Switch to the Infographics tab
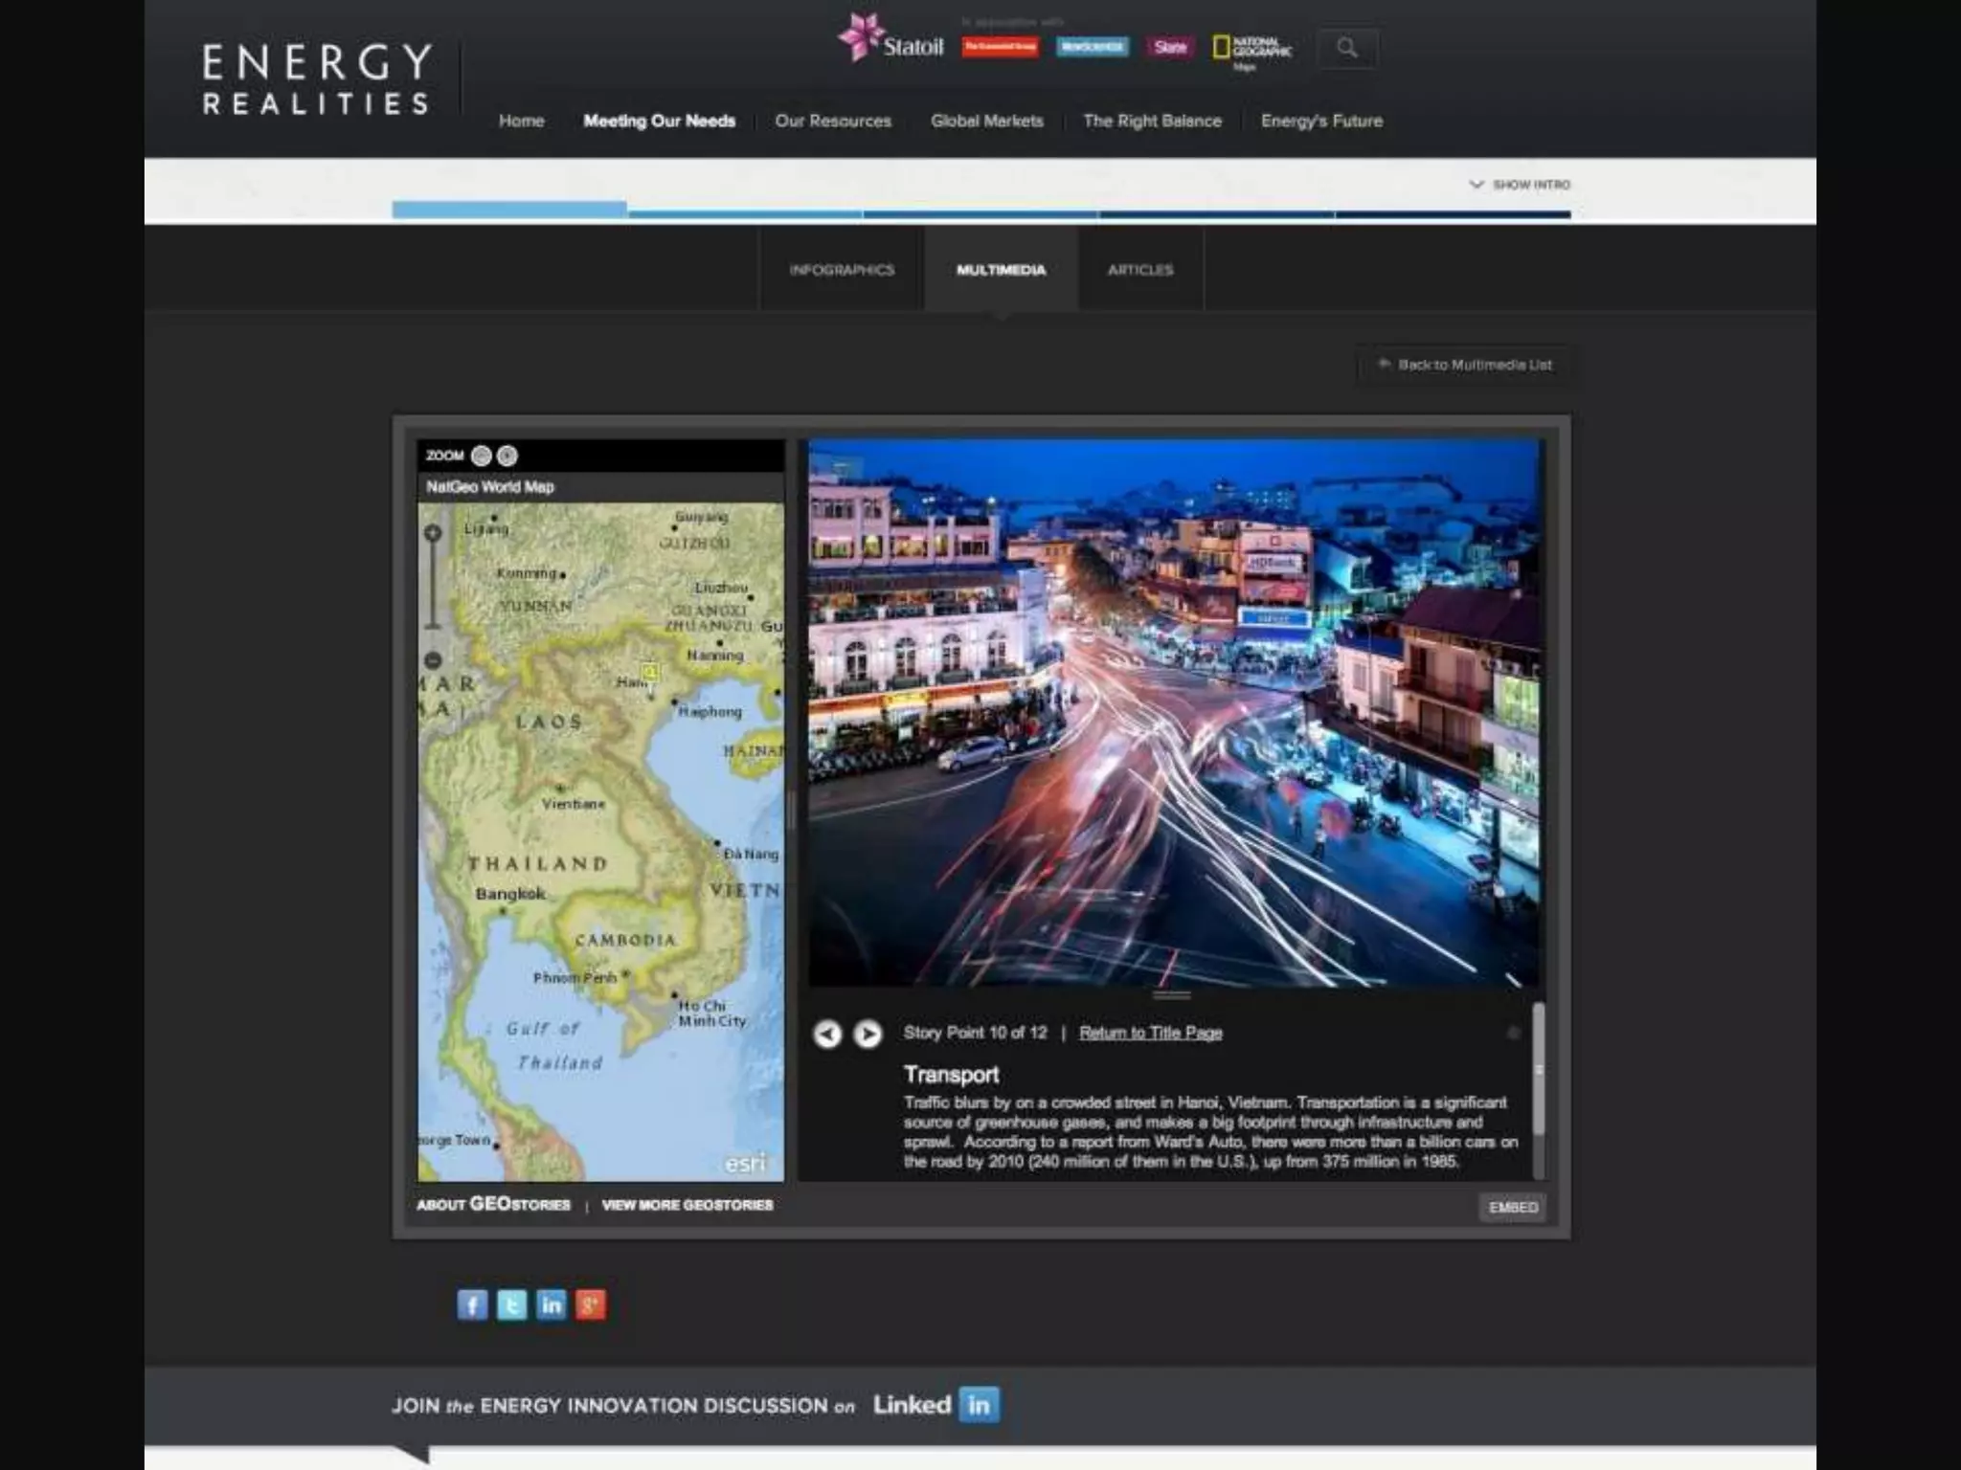Screen dimensions: 1961x1470 click(x=842, y=270)
